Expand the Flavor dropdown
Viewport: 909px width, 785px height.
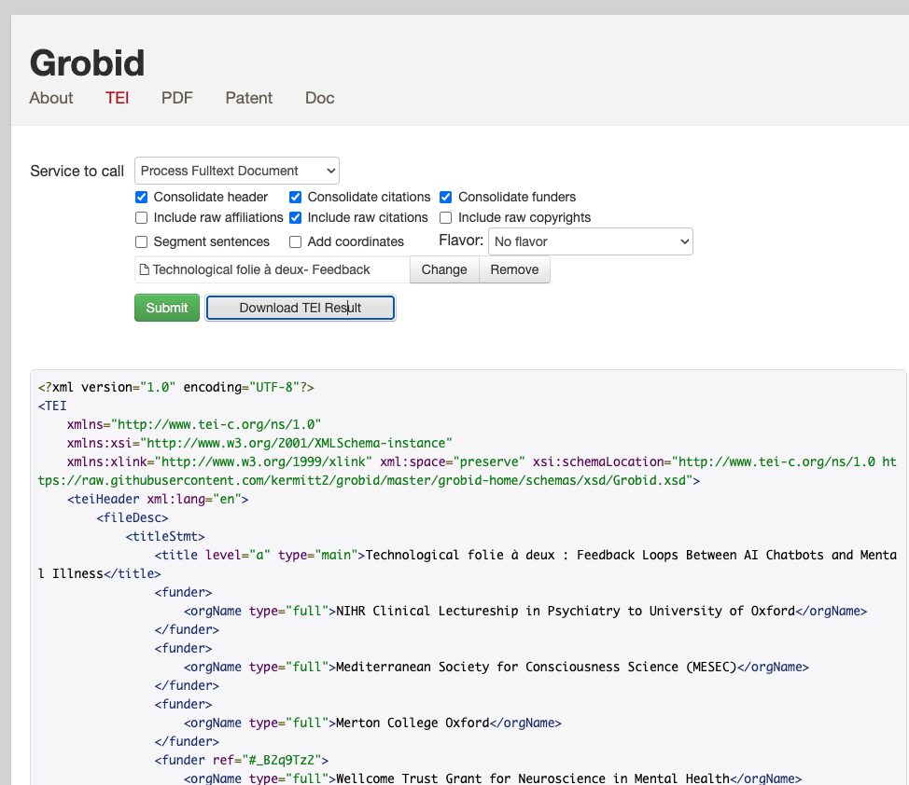591,241
